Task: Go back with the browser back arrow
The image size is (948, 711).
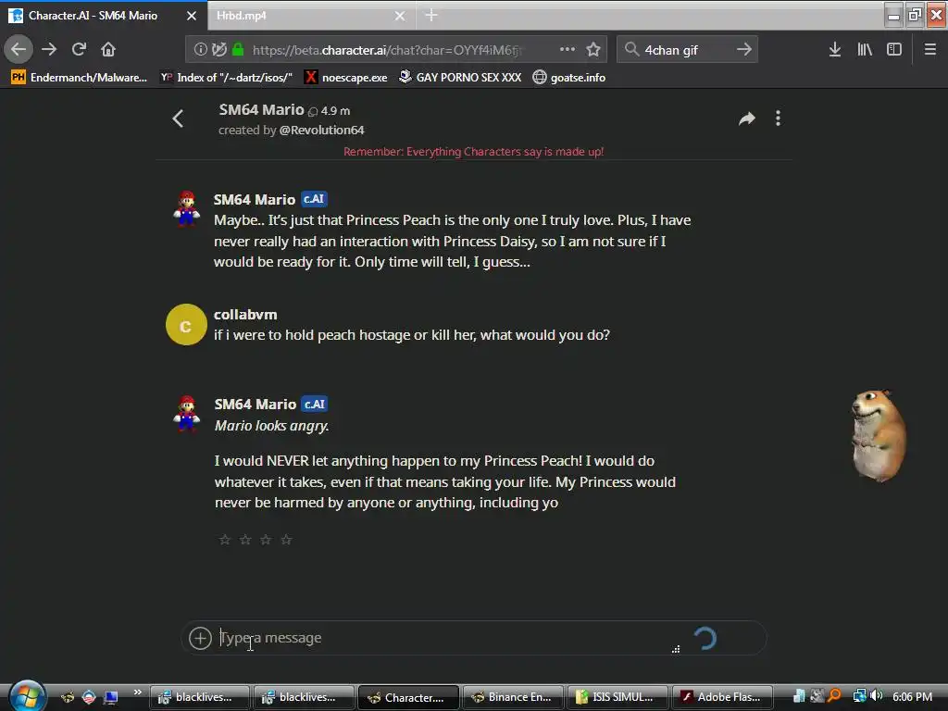Action: coord(19,49)
